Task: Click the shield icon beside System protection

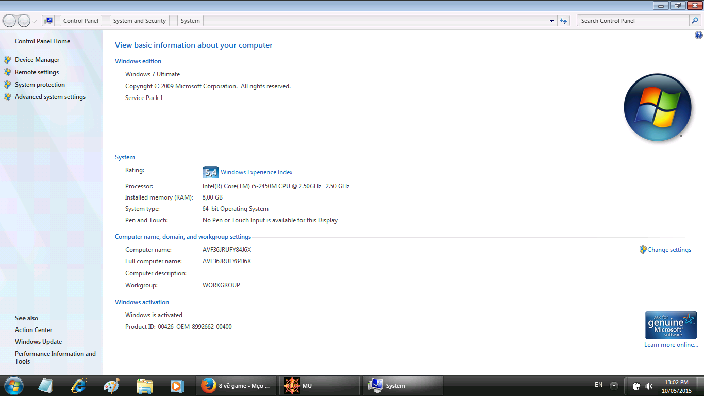Action: pyautogui.click(x=7, y=85)
